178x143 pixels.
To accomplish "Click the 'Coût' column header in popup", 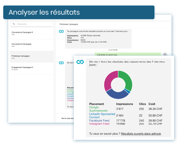I will [x=152, y=104].
